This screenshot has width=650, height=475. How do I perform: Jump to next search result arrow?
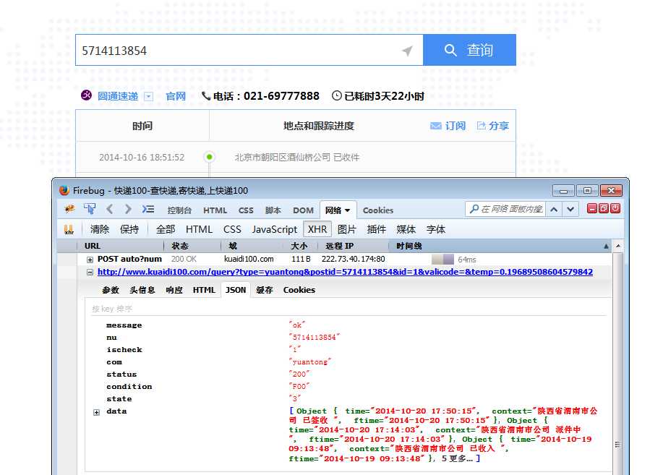click(x=570, y=210)
